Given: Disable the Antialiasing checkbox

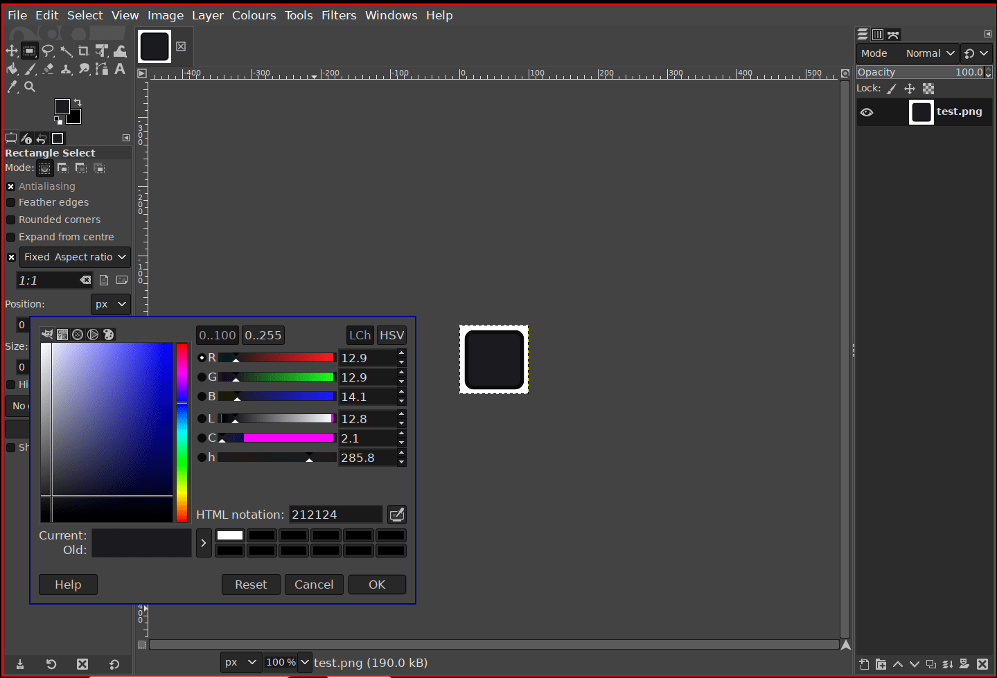Looking at the screenshot, I should pos(11,186).
